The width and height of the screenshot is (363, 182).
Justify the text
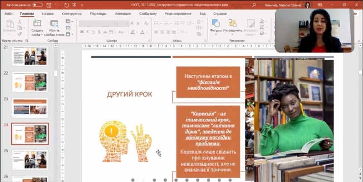[x=174, y=32]
